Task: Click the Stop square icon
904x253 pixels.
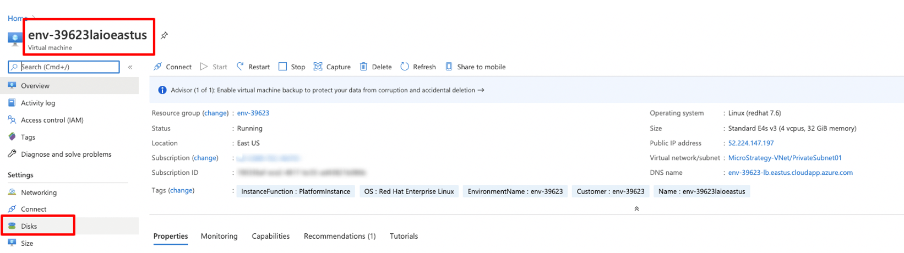Action: point(282,67)
